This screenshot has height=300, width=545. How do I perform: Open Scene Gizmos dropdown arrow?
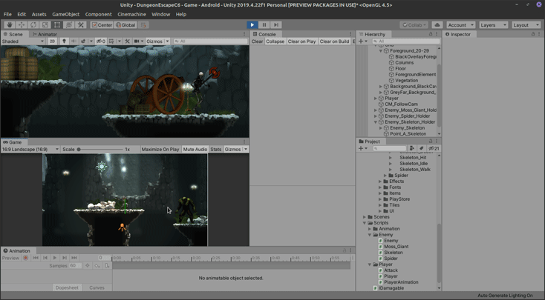click(x=167, y=41)
